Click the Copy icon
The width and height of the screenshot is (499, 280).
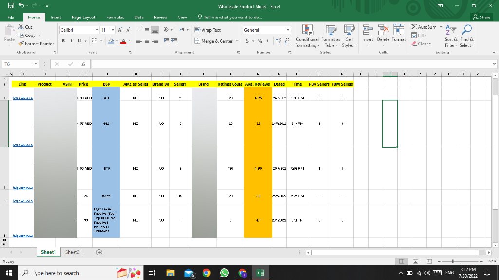pyautogui.click(x=21, y=35)
